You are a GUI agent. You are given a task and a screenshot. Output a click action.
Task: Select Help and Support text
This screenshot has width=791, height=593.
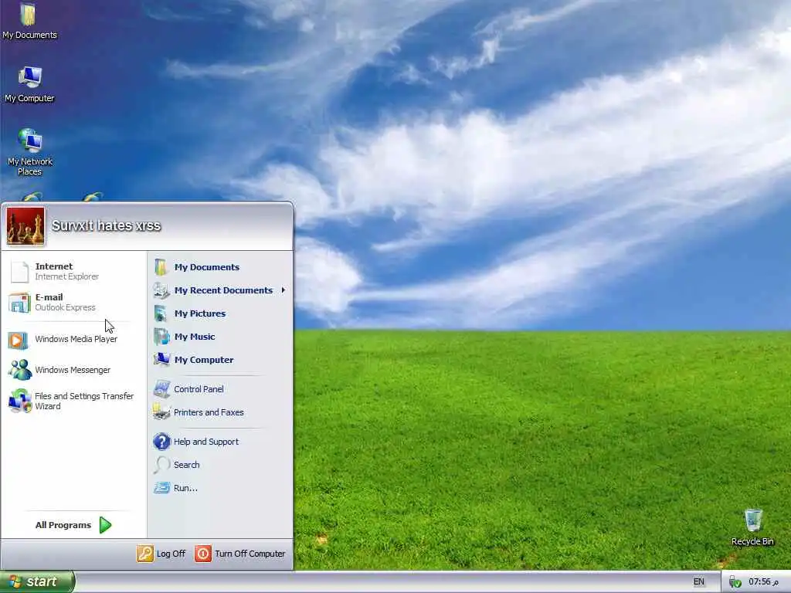(206, 442)
